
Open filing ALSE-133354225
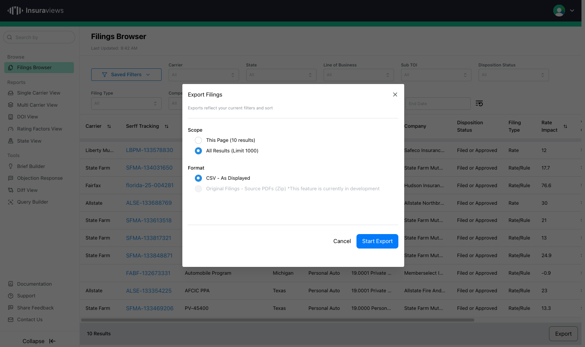click(x=149, y=291)
